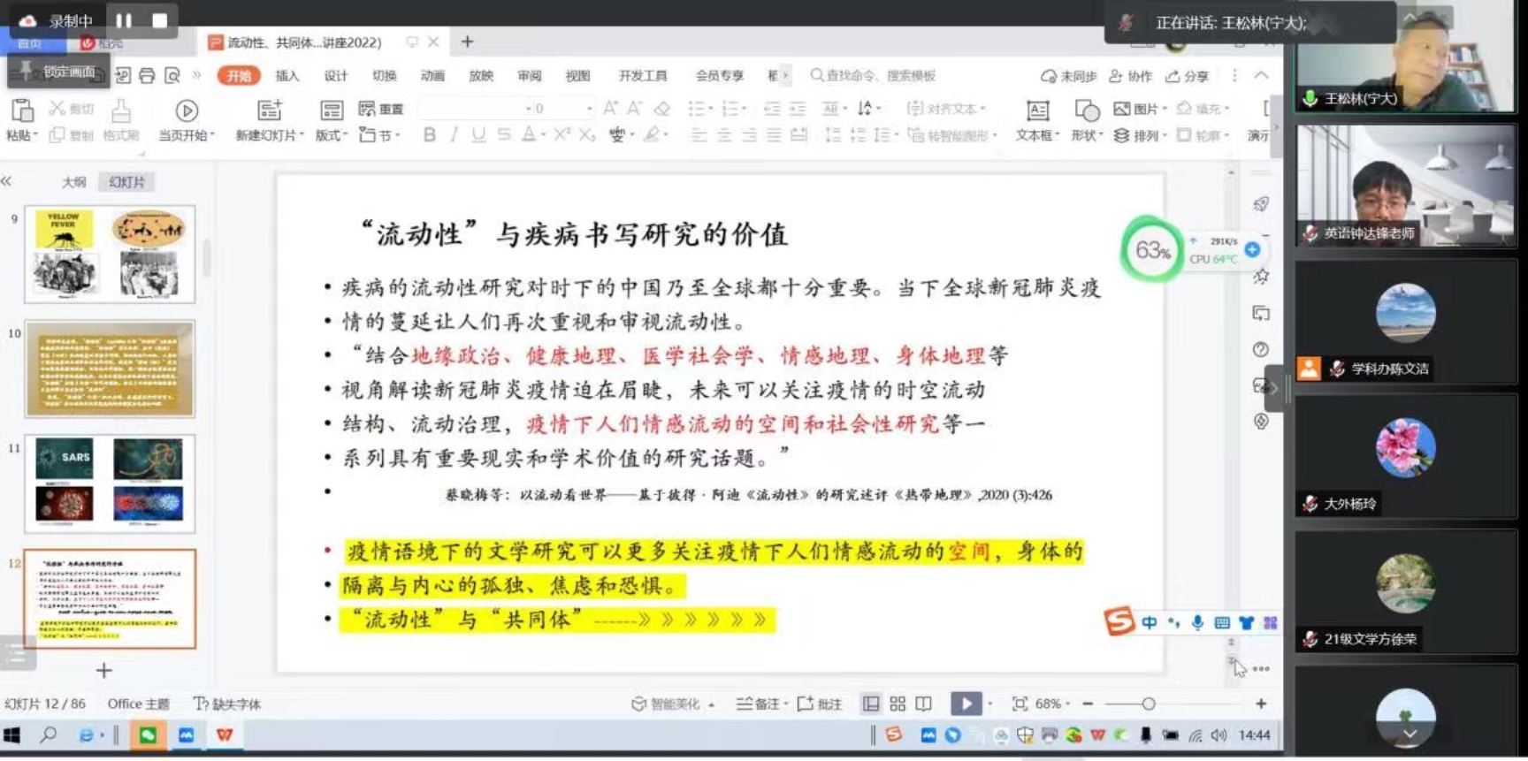The height and width of the screenshot is (761, 1528).
Task: Toggle align center paragraph button
Action: click(x=723, y=134)
